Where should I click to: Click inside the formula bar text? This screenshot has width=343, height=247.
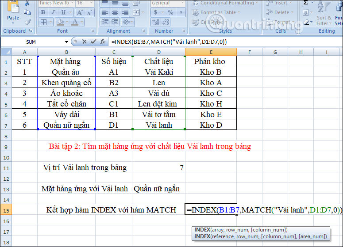(x=225, y=42)
